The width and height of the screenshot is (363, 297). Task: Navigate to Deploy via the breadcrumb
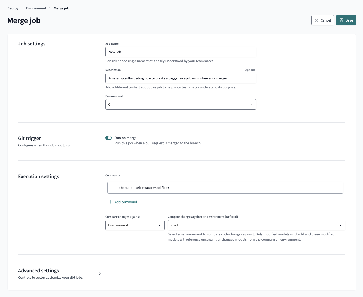pos(13,8)
